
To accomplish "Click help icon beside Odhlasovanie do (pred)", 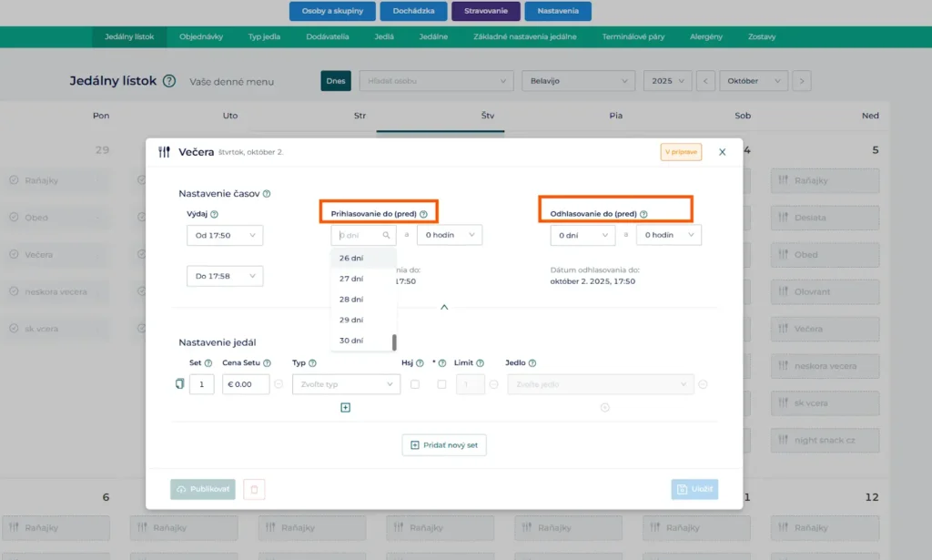I will click(x=643, y=214).
